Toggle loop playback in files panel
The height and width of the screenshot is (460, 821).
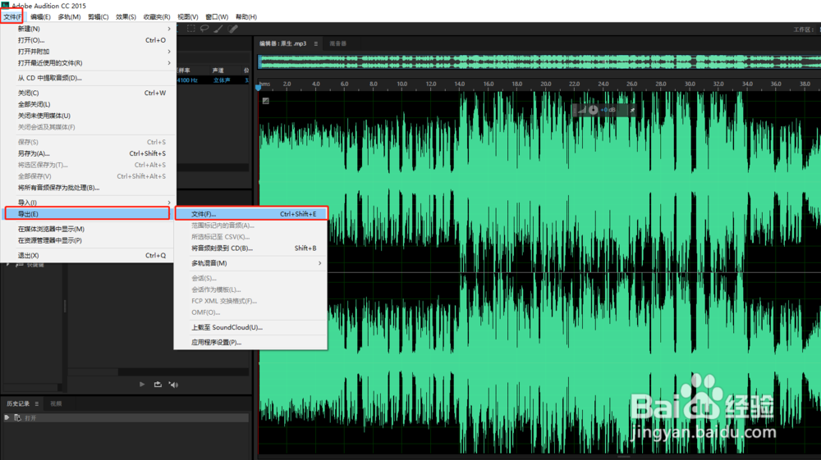coord(158,385)
